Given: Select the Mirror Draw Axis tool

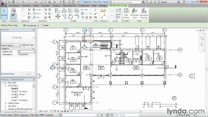Looking at the screenshot, I should (77, 10).
